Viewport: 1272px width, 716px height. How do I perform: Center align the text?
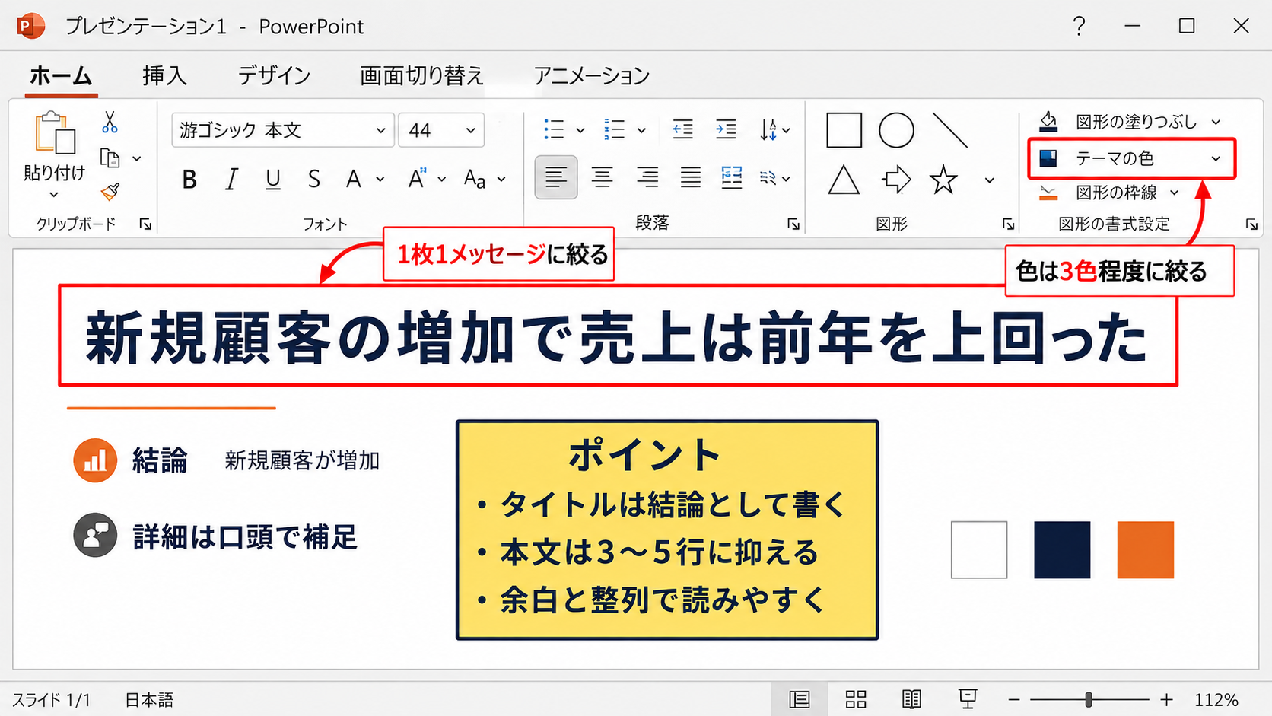click(x=602, y=178)
